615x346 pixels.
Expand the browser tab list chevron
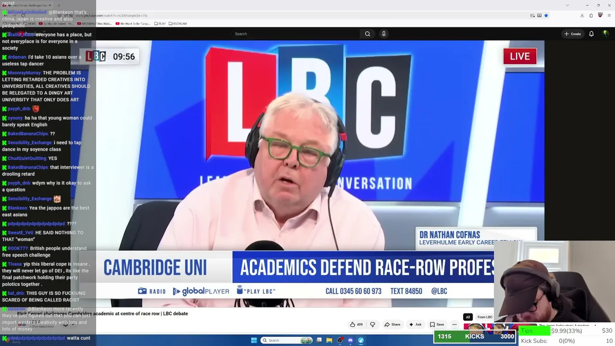pos(567,5)
